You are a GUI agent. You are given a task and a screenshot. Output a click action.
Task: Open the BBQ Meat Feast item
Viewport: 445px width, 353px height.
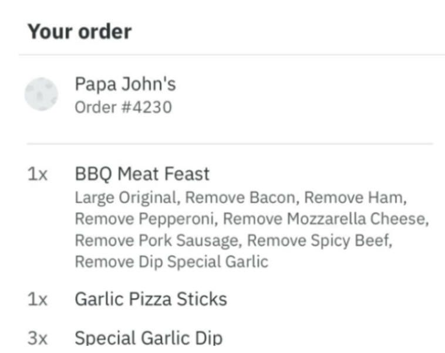(142, 174)
